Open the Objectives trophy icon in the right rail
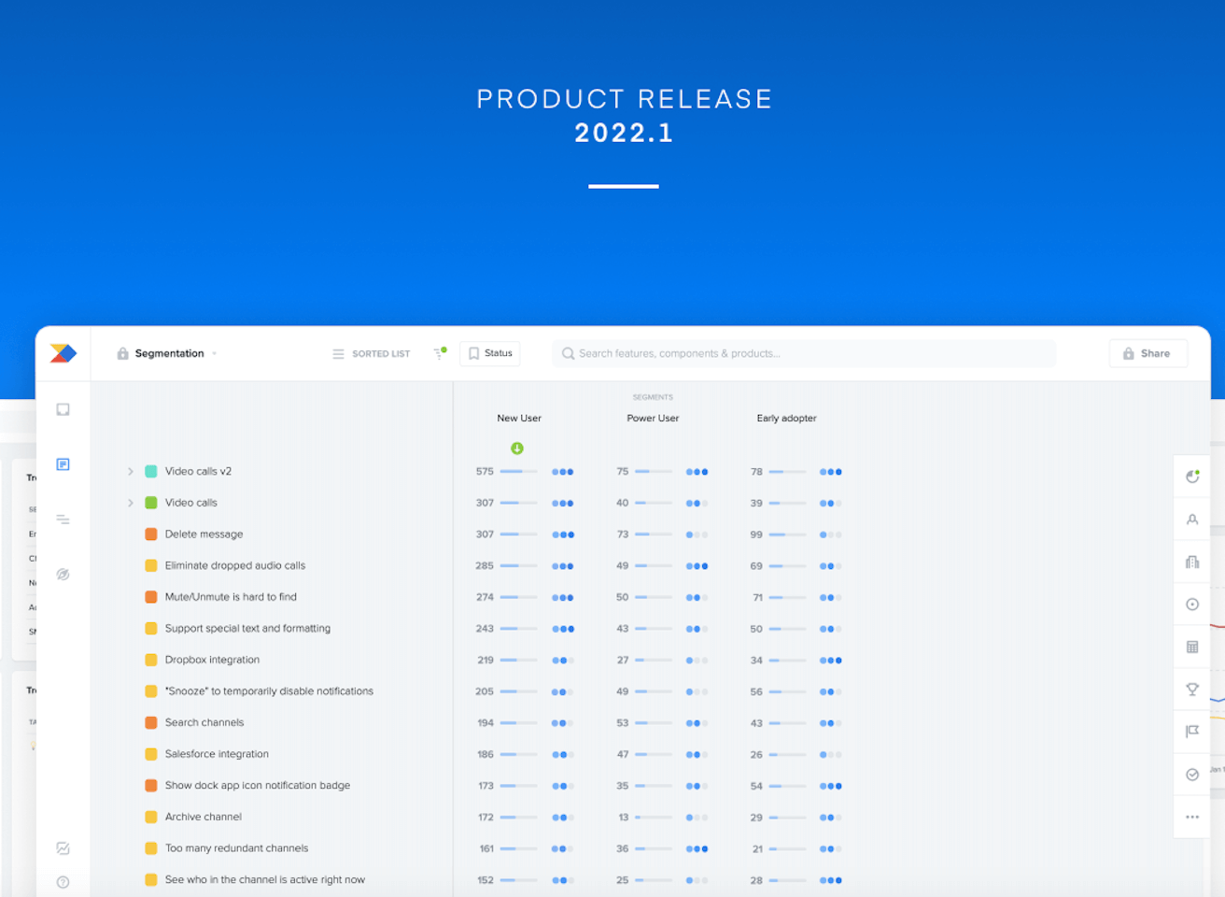The image size is (1225, 897). 1192,689
